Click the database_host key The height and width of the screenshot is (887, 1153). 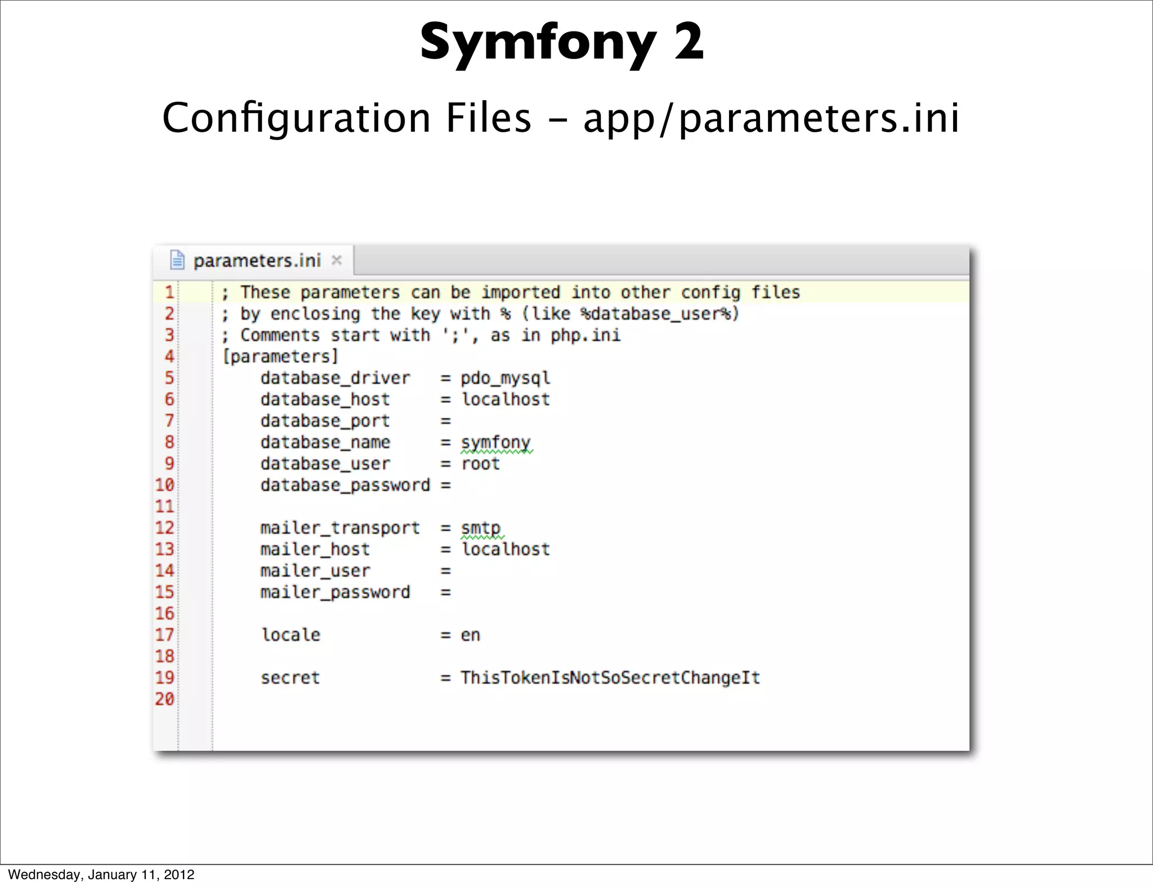coord(325,400)
